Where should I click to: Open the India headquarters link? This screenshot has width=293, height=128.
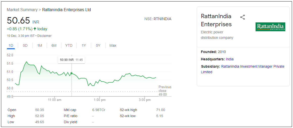click(230, 59)
